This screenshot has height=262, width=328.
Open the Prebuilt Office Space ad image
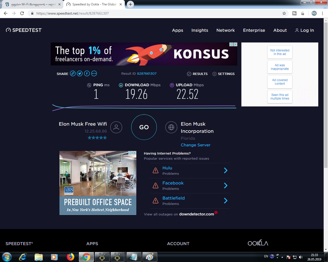(x=98, y=183)
